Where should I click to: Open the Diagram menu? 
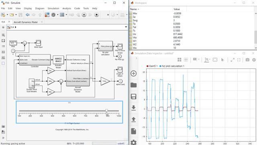coord(40,8)
